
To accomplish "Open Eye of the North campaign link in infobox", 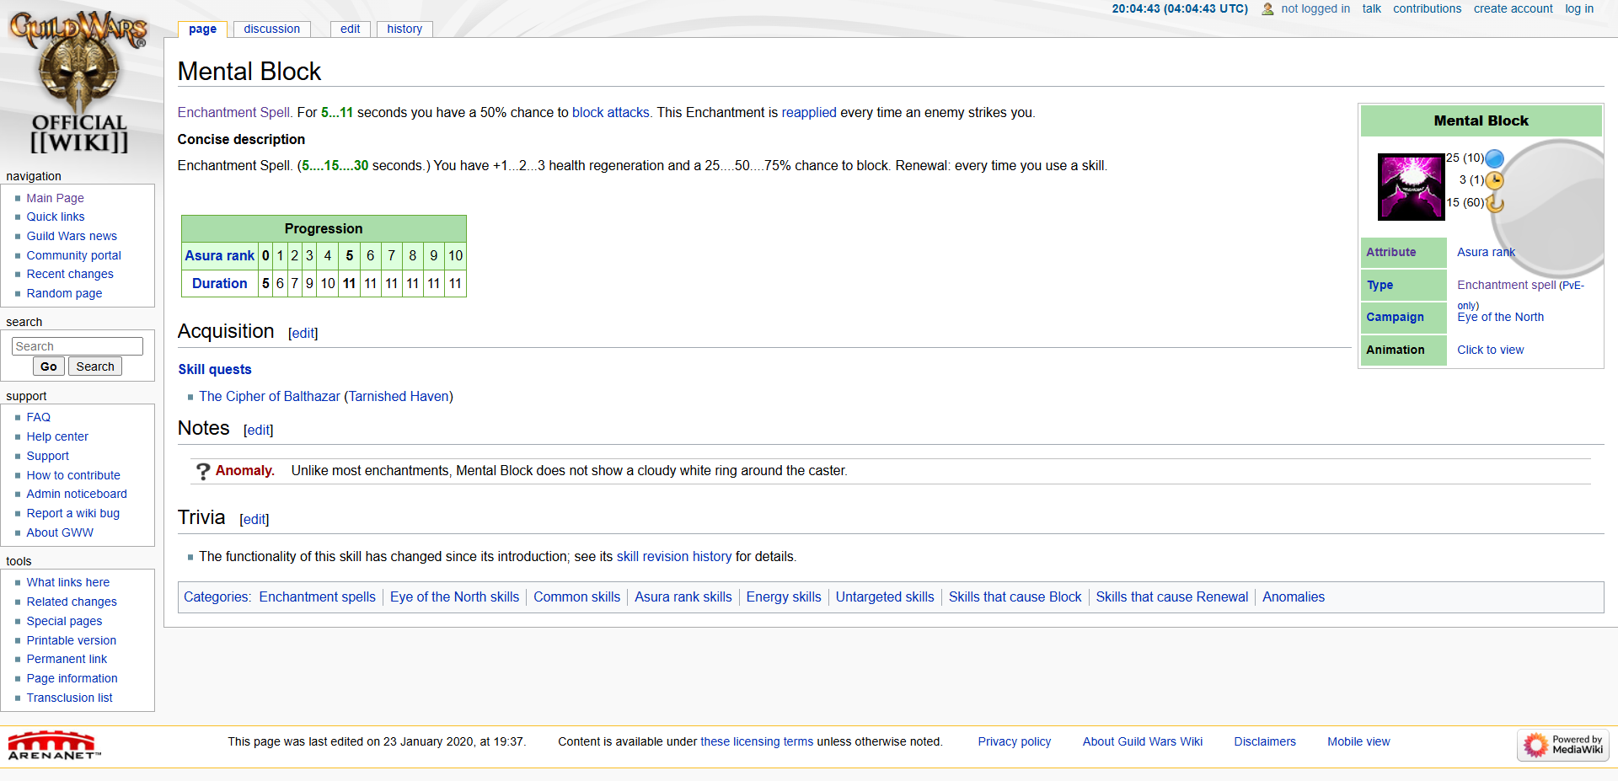I will pyautogui.click(x=1500, y=317).
